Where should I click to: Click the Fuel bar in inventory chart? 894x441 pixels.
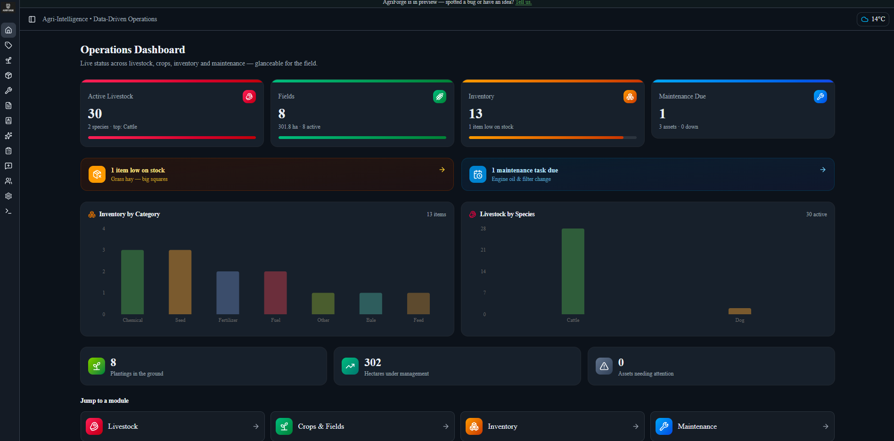pyautogui.click(x=275, y=293)
